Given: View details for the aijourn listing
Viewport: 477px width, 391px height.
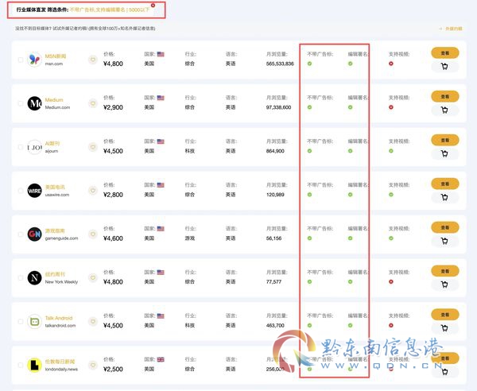Looking at the screenshot, I should tap(444, 140).
